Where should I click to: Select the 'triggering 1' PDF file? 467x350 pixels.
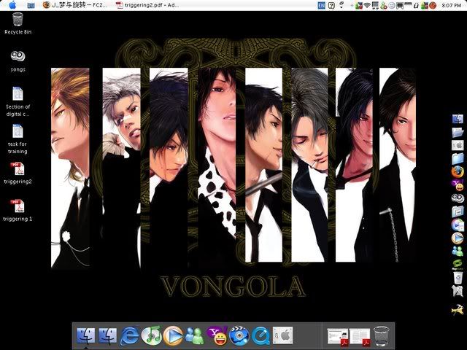18,211
